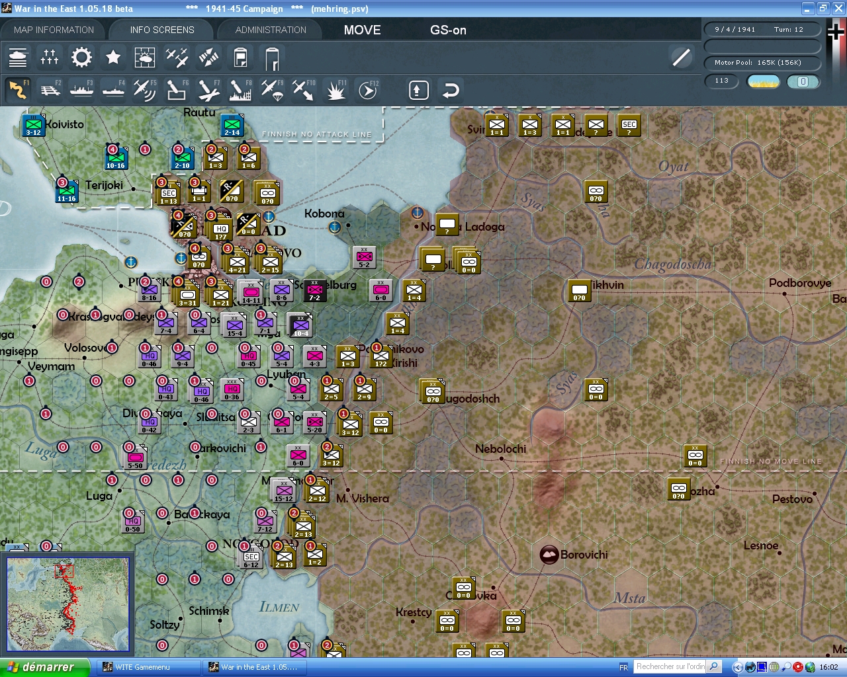Select the German 5-50 unit near Luga
The width and height of the screenshot is (847, 677).
135,459
